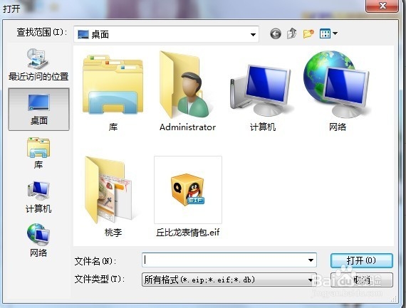406x308 pixels.
Task: Create a new folder
Action: 308,33
